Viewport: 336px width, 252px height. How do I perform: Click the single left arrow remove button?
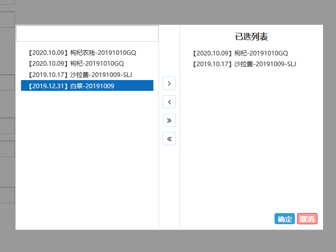pyautogui.click(x=169, y=102)
